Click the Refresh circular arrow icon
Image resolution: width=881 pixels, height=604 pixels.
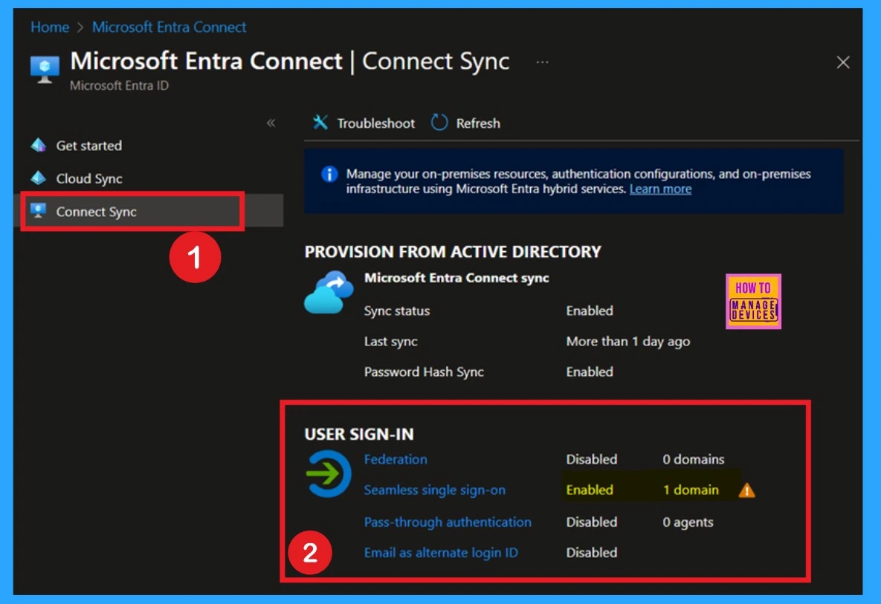[439, 123]
